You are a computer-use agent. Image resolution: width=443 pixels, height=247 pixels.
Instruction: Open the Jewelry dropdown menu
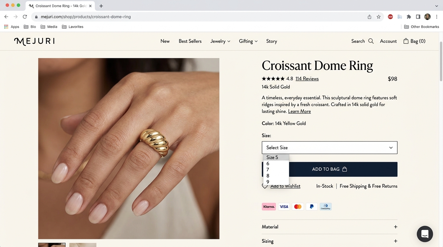pos(220,41)
